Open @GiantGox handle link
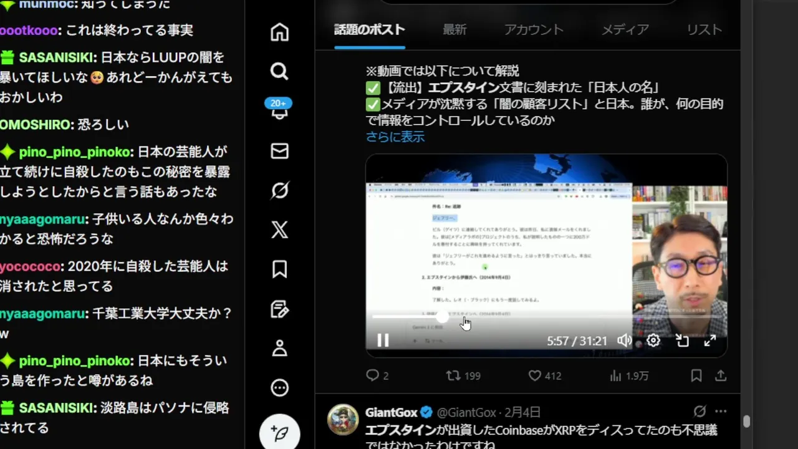Screen dimensions: 798x449 pyautogui.click(x=466, y=412)
